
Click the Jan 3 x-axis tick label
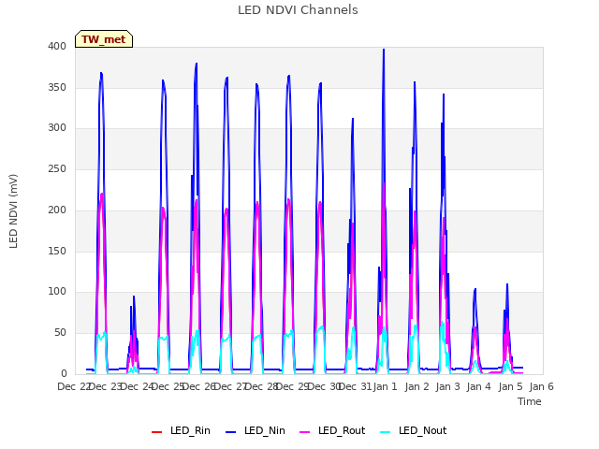(447, 386)
